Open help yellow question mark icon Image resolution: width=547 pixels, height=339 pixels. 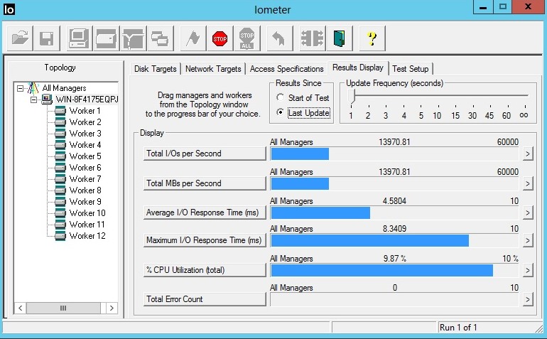[372, 38]
